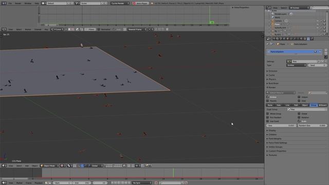Image resolution: width=329 pixels, height=185 pixels.
Task: Open the Material properties tab
Action: pyautogui.click(x=302, y=39)
